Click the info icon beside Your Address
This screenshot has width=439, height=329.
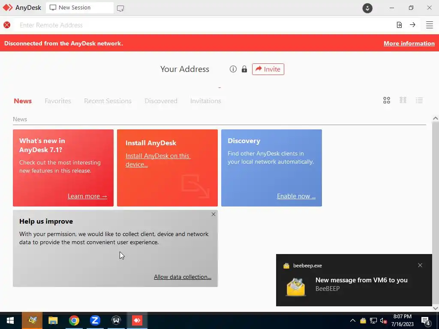(233, 69)
